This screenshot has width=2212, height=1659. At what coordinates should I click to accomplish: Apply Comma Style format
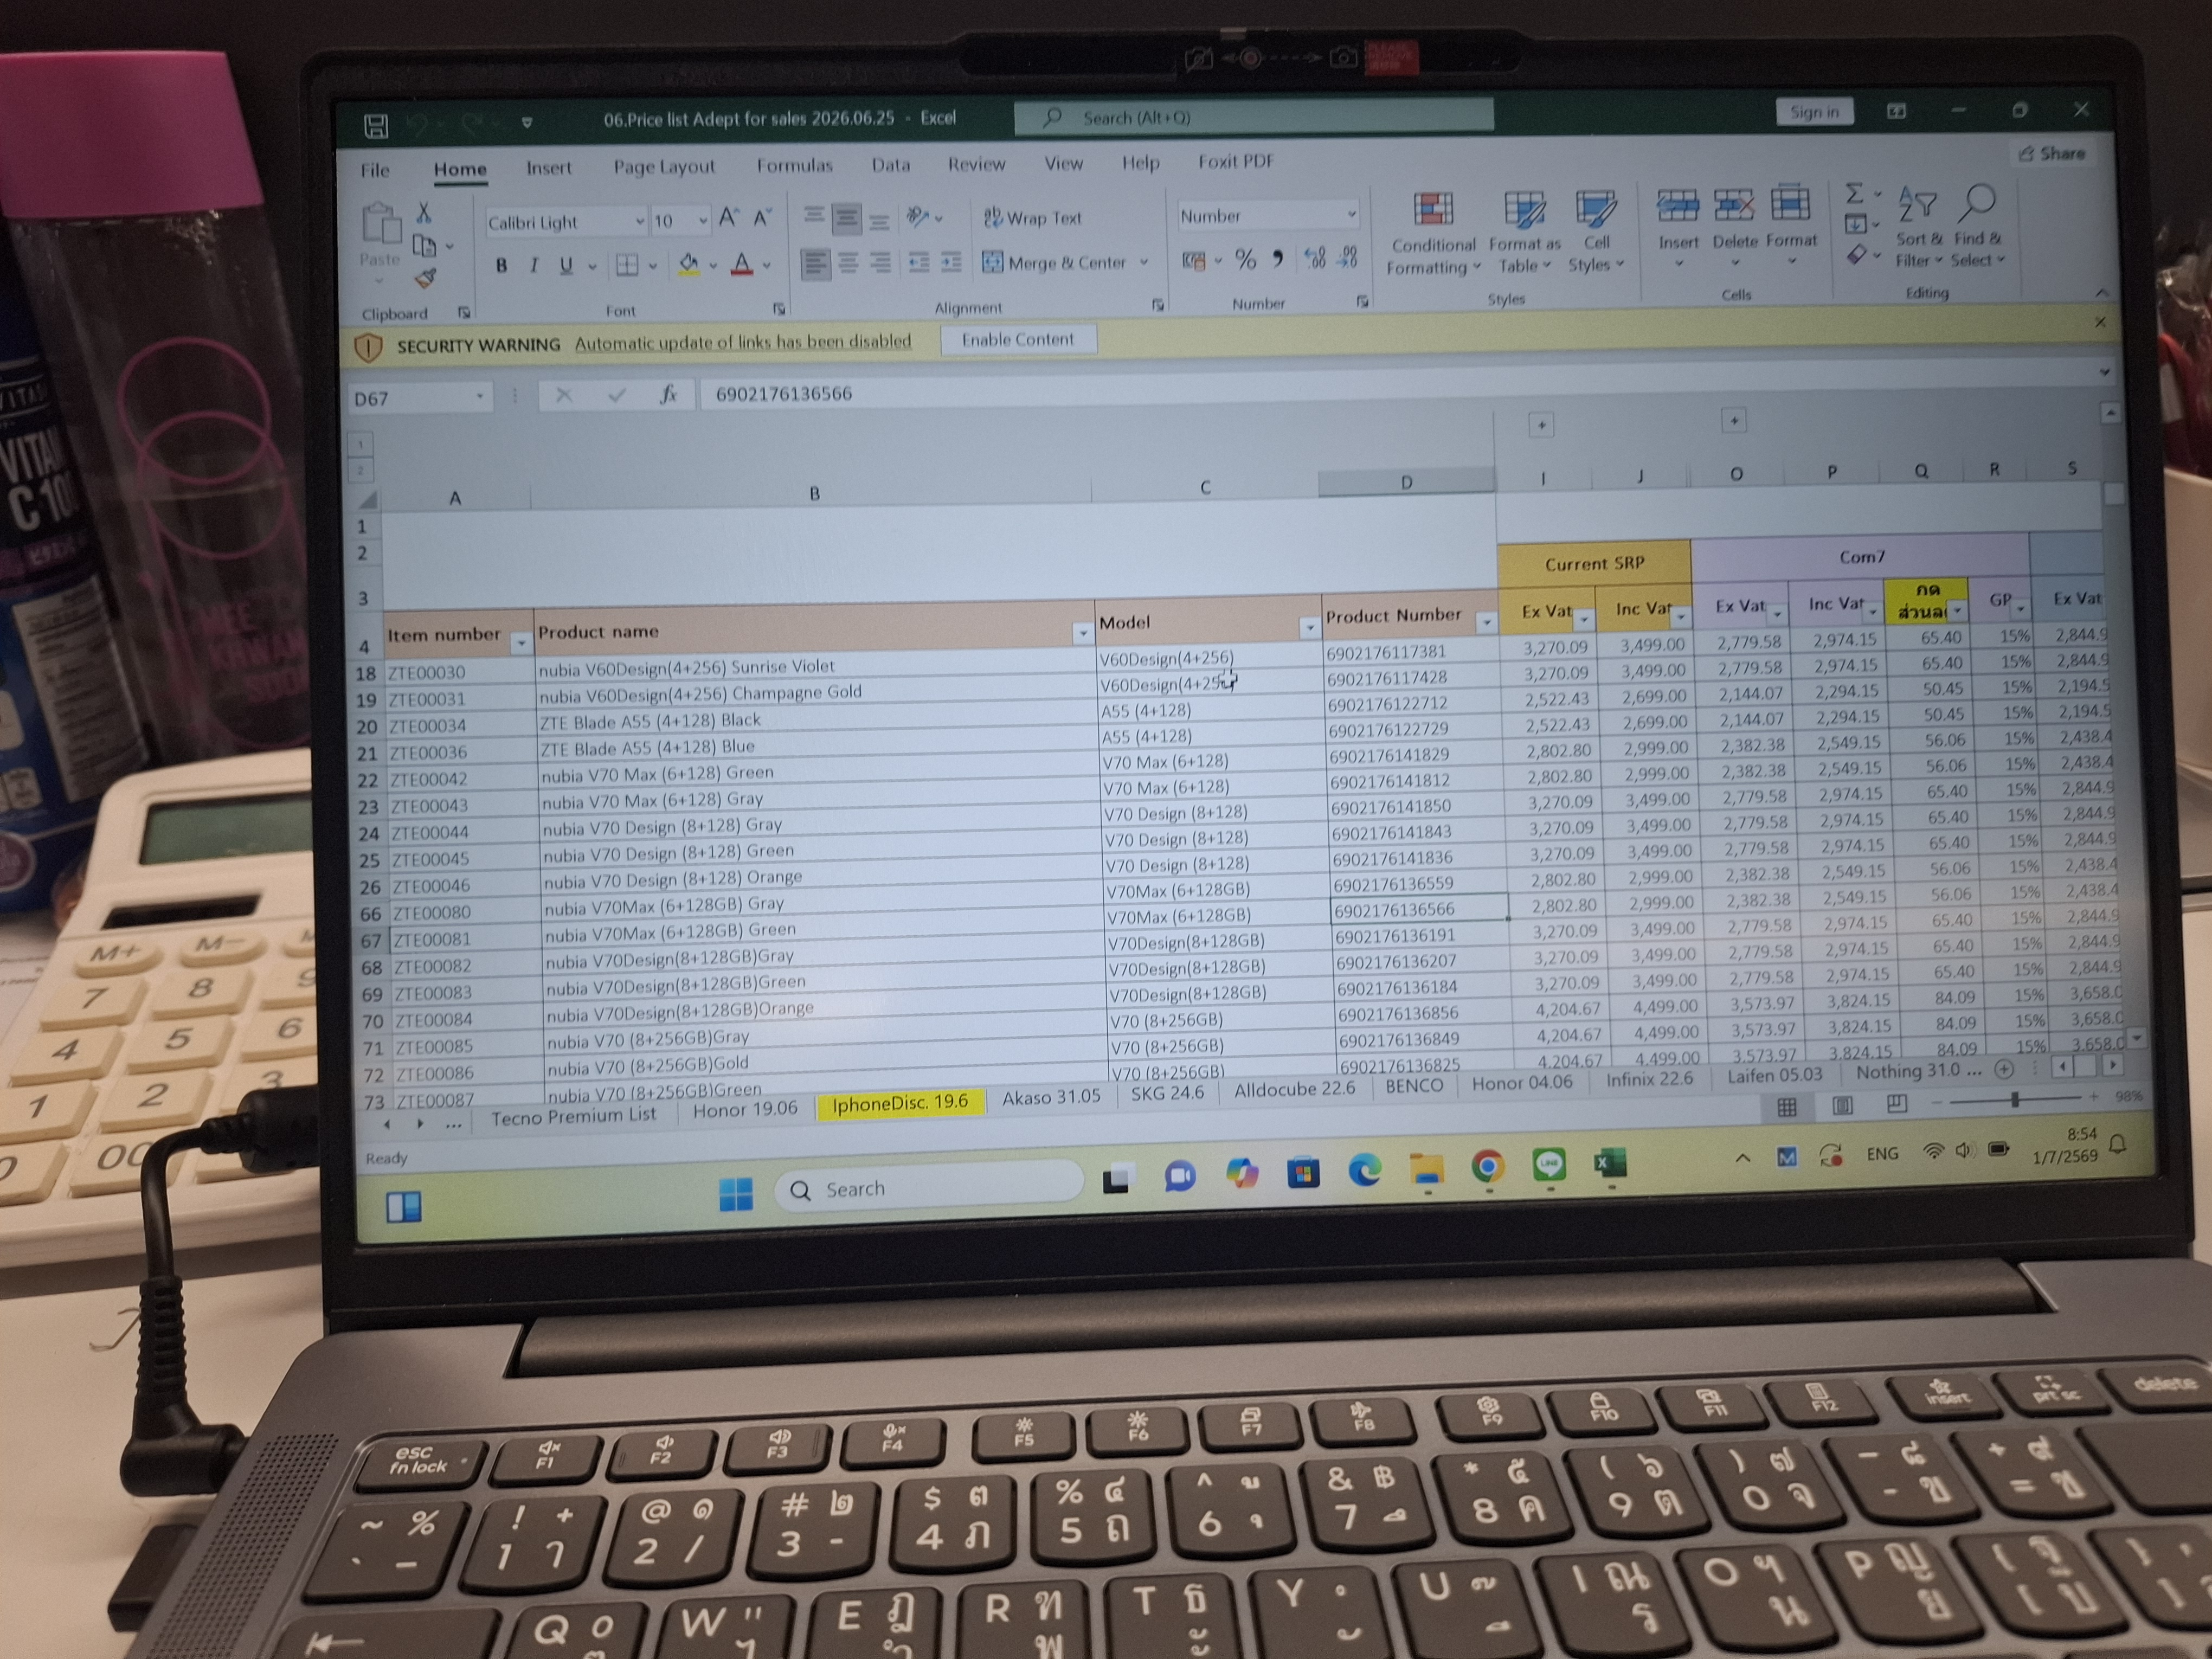pos(1277,260)
